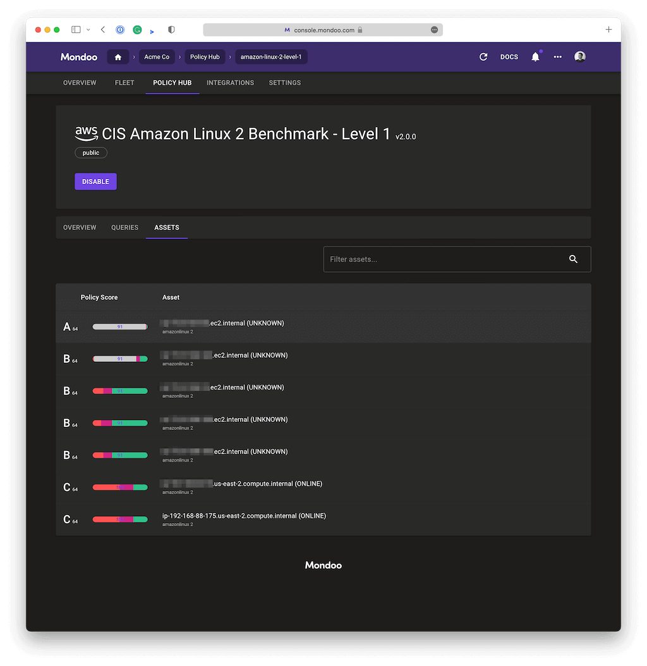Start asset search with the magnifier icon

pyautogui.click(x=573, y=259)
